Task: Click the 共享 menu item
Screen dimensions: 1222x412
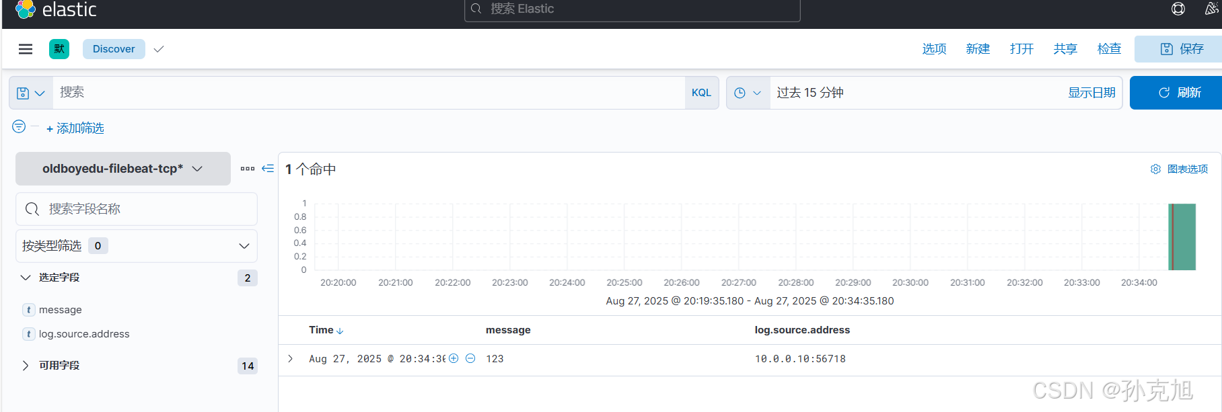Action: click(1065, 49)
